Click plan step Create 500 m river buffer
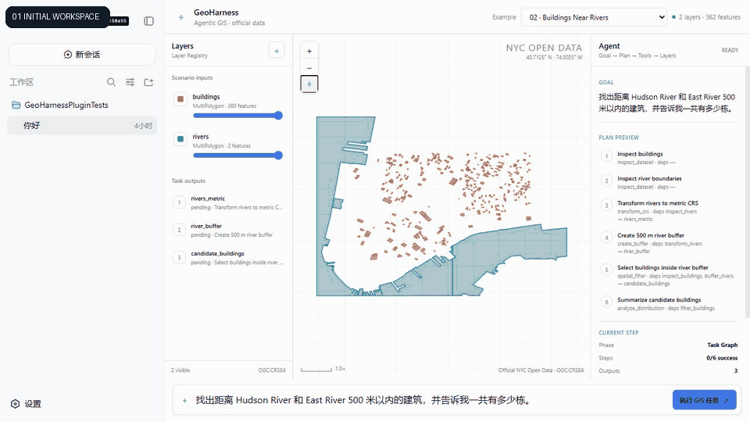 (668, 243)
